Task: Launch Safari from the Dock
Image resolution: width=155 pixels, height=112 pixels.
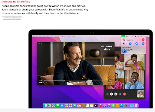Action: (54, 105)
